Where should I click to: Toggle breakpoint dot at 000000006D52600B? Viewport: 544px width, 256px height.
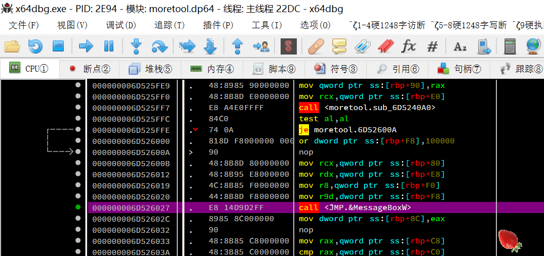click(78, 163)
